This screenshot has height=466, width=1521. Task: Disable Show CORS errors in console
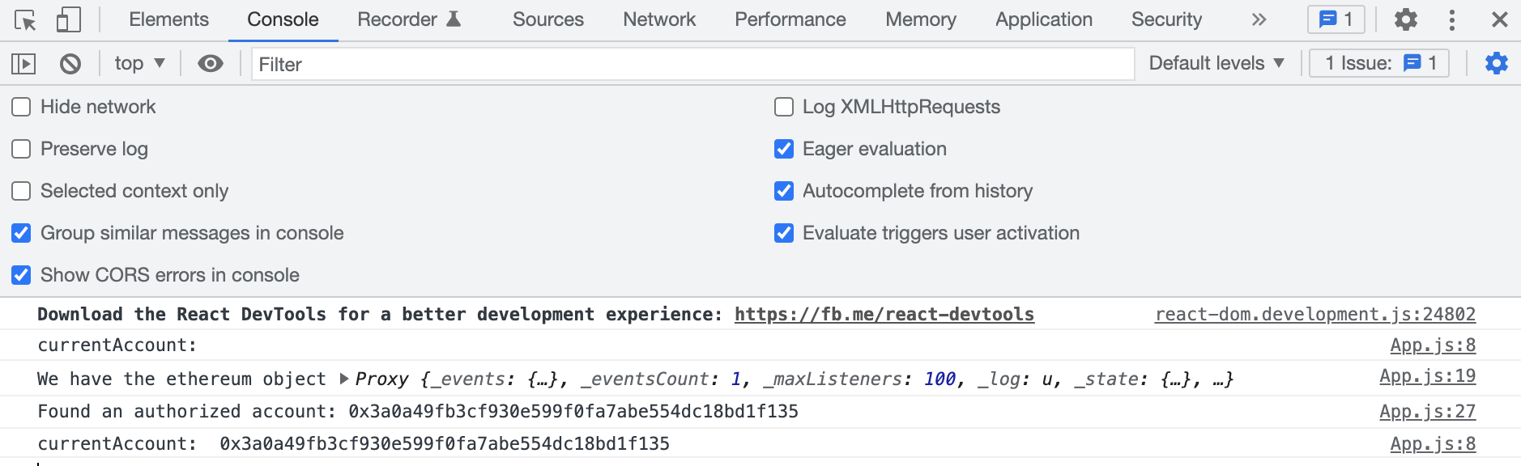tap(21, 275)
